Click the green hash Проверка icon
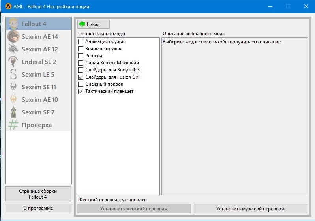The height and width of the screenshot is (221, 315). coord(13,125)
